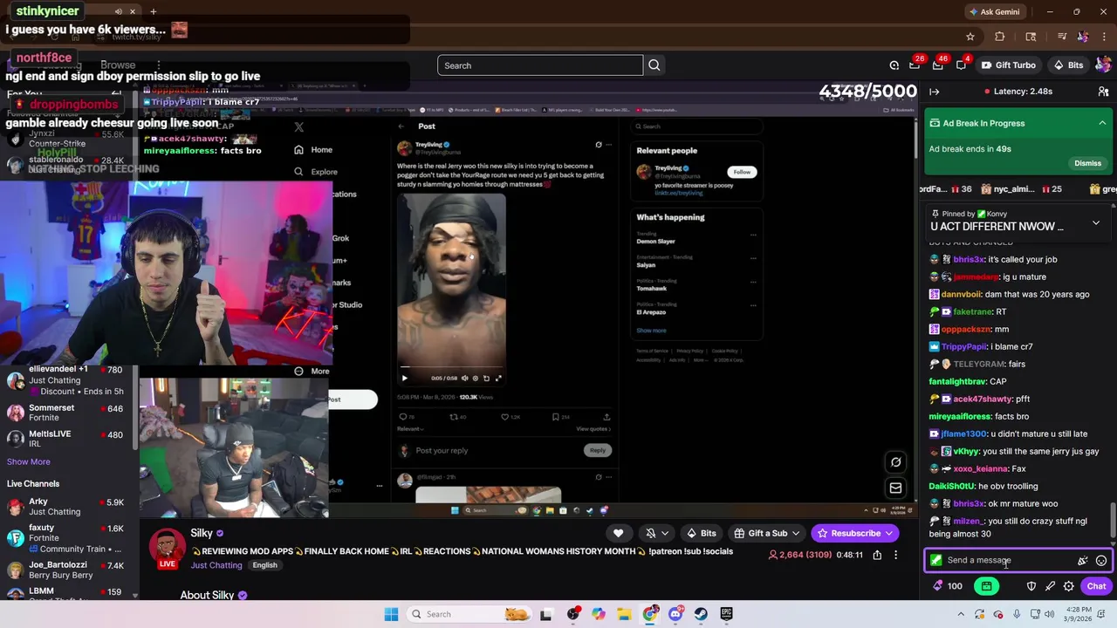The width and height of the screenshot is (1117, 628).
Task: Toggle the heart follow button for Silky
Action: [618, 533]
